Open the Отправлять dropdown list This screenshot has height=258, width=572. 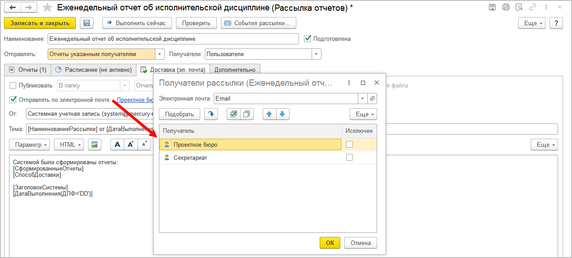click(160, 54)
